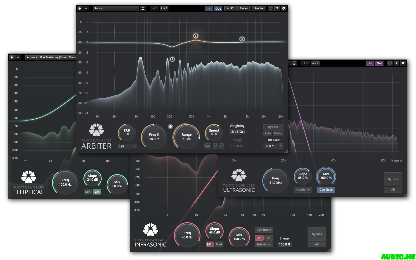This screenshot has width=416, height=260.
Task: Open the Arbiter settings gear
Action: (x=284, y=8)
